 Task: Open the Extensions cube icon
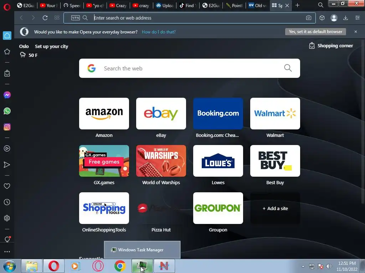click(x=322, y=18)
